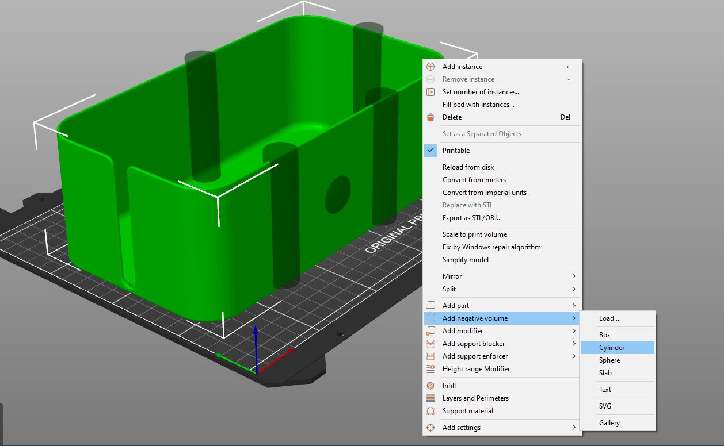Click the Support material icon
The image size is (724, 446).
(x=430, y=411)
